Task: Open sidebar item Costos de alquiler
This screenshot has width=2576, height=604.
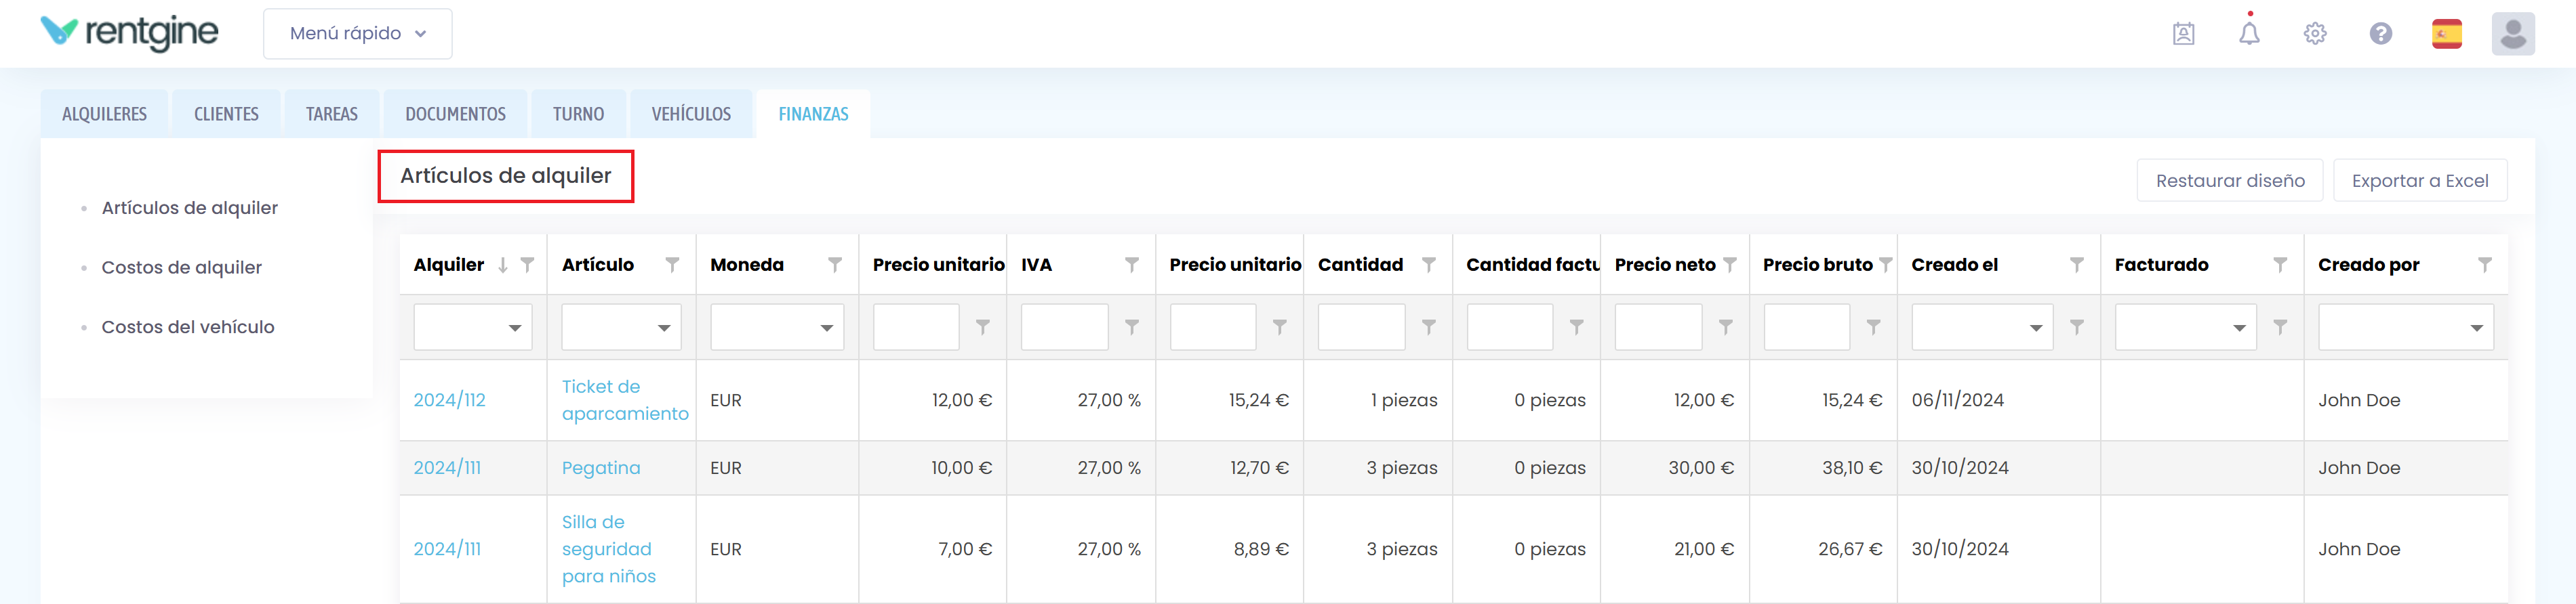Action: pyautogui.click(x=182, y=267)
